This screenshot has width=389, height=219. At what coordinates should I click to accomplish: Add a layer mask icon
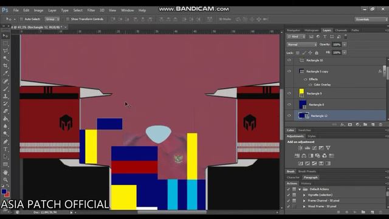(350, 125)
